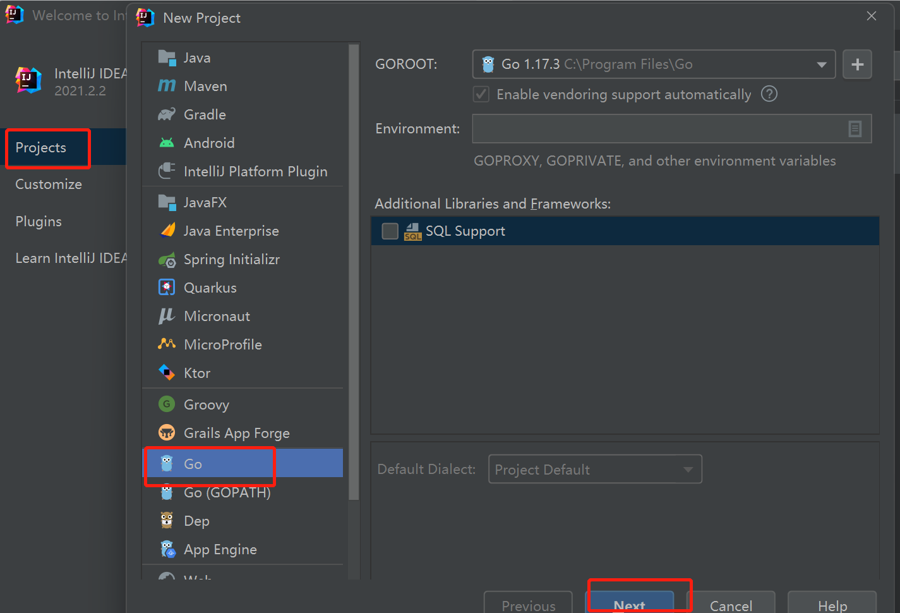Click the Cancel button
The height and width of the screenshot is (613, 900).
[731, 602]
